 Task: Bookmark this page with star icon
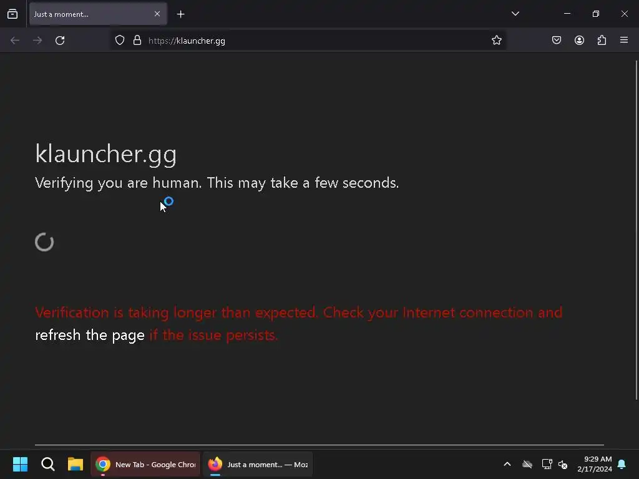(496, 41)
